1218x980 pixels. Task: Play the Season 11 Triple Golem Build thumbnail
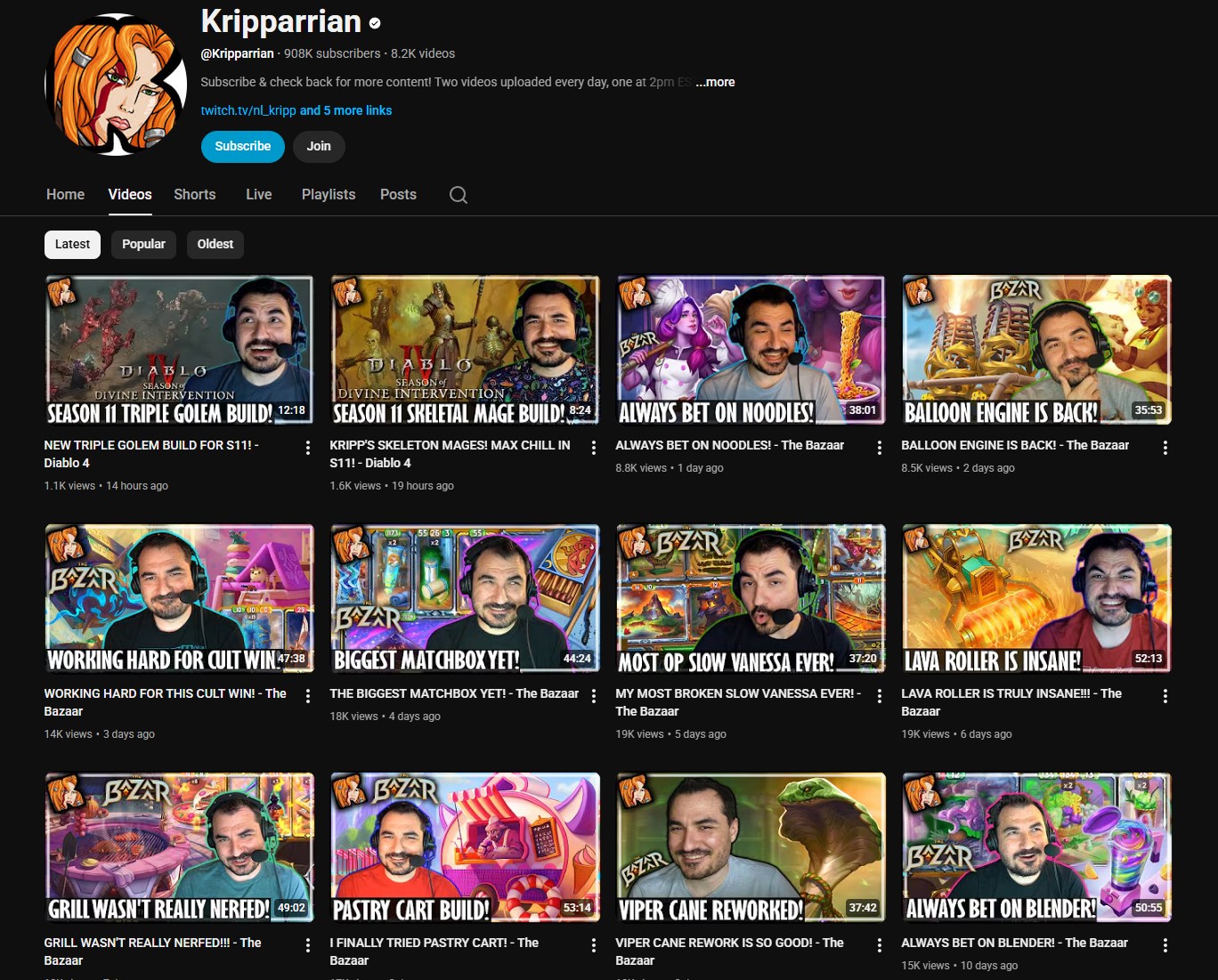click(x=179, y=351)
